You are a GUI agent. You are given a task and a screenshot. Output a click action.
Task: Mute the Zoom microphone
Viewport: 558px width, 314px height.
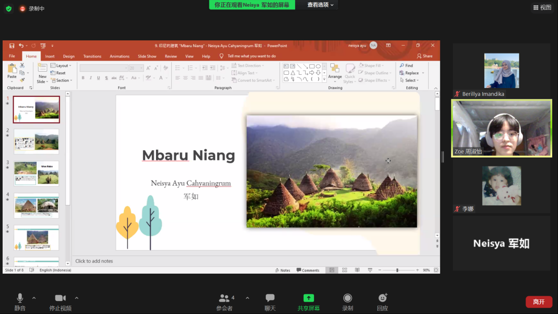coord(20,298)
